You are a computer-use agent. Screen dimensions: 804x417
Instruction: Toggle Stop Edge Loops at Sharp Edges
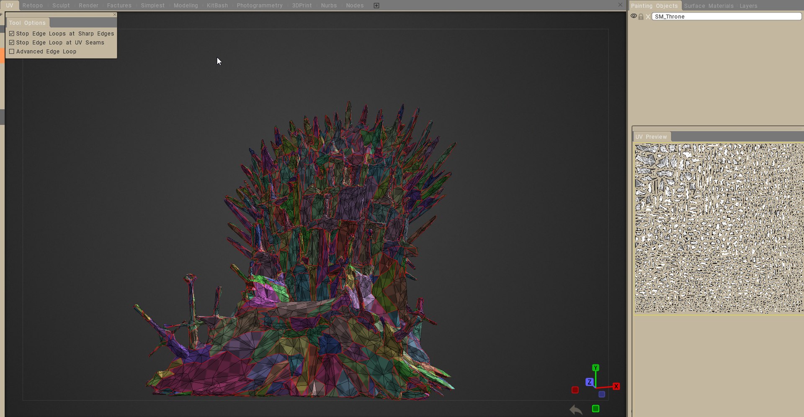(x=12, y=33)
